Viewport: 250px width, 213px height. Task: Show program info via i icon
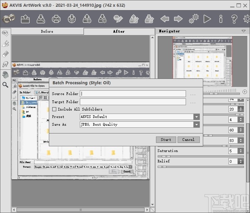(221, 19)
